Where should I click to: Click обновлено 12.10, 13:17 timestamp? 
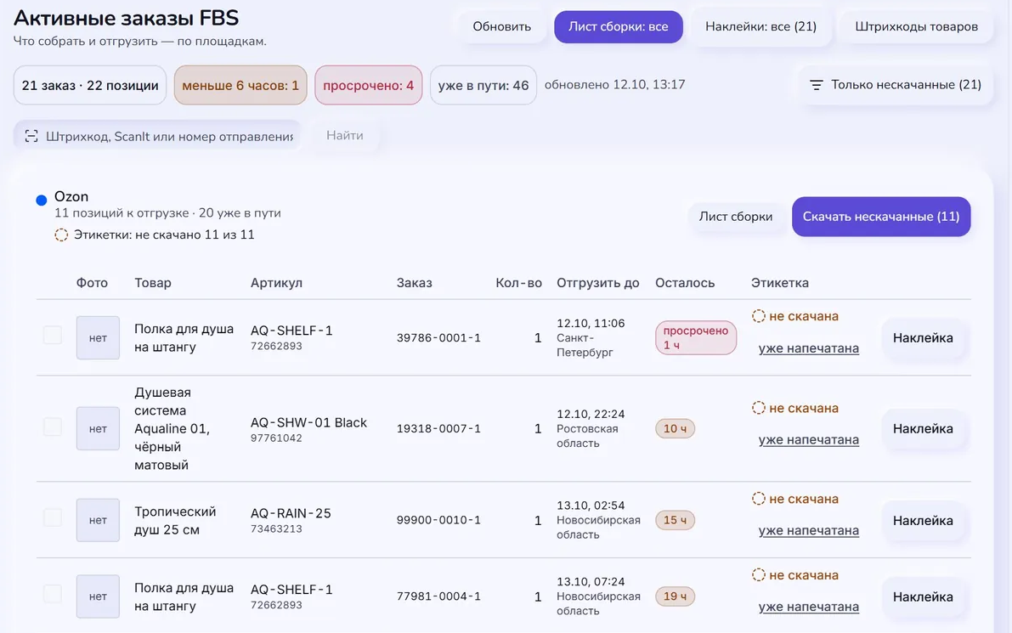(615, 85)
